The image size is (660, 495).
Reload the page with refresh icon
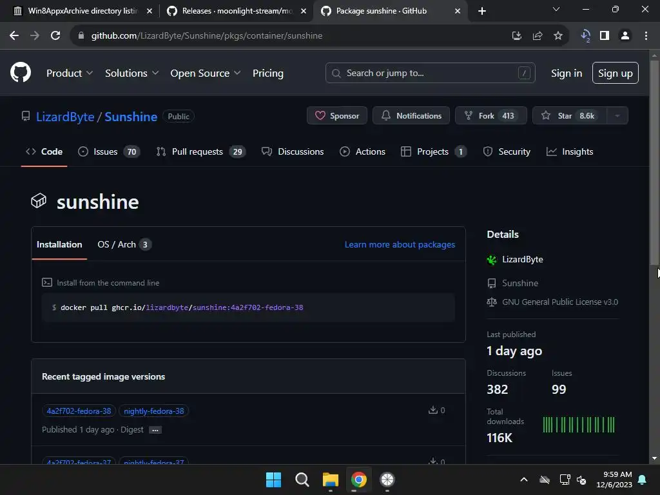(x=55, y=36)
